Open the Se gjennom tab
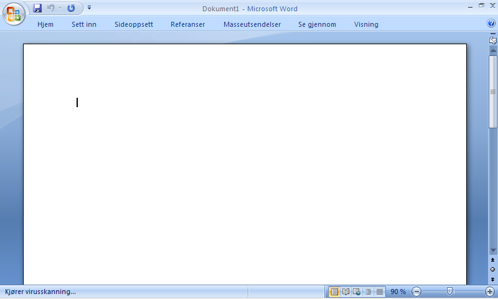Image resolution: width=498 pixels, height=299 pixels. pyautogui.click(x=317, y=24)
